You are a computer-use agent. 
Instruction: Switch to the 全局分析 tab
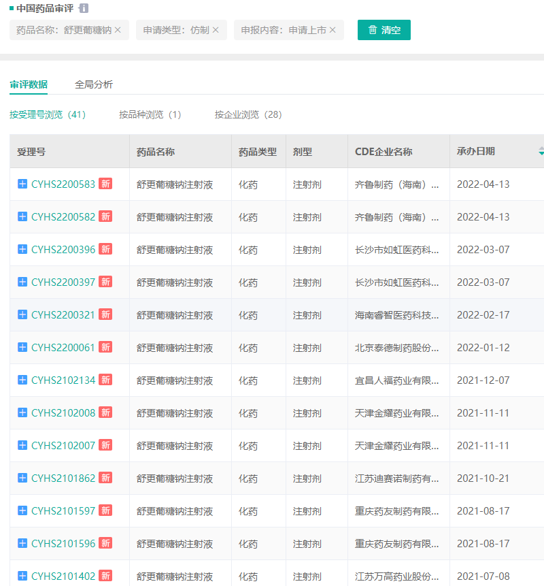coord(94,84)
